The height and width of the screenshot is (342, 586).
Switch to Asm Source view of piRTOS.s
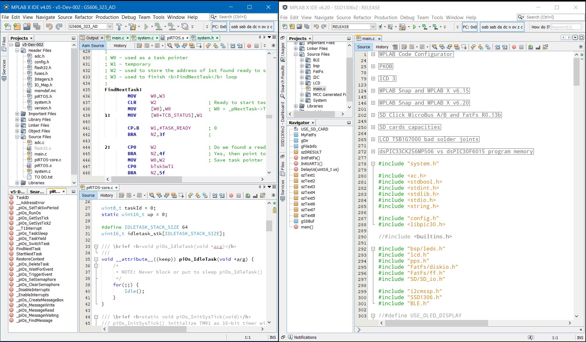93,46
